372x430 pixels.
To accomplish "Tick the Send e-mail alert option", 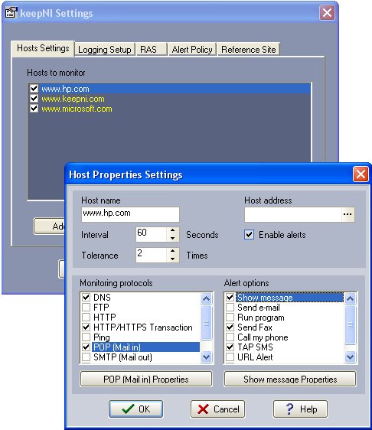I will (x=230, y=307).
